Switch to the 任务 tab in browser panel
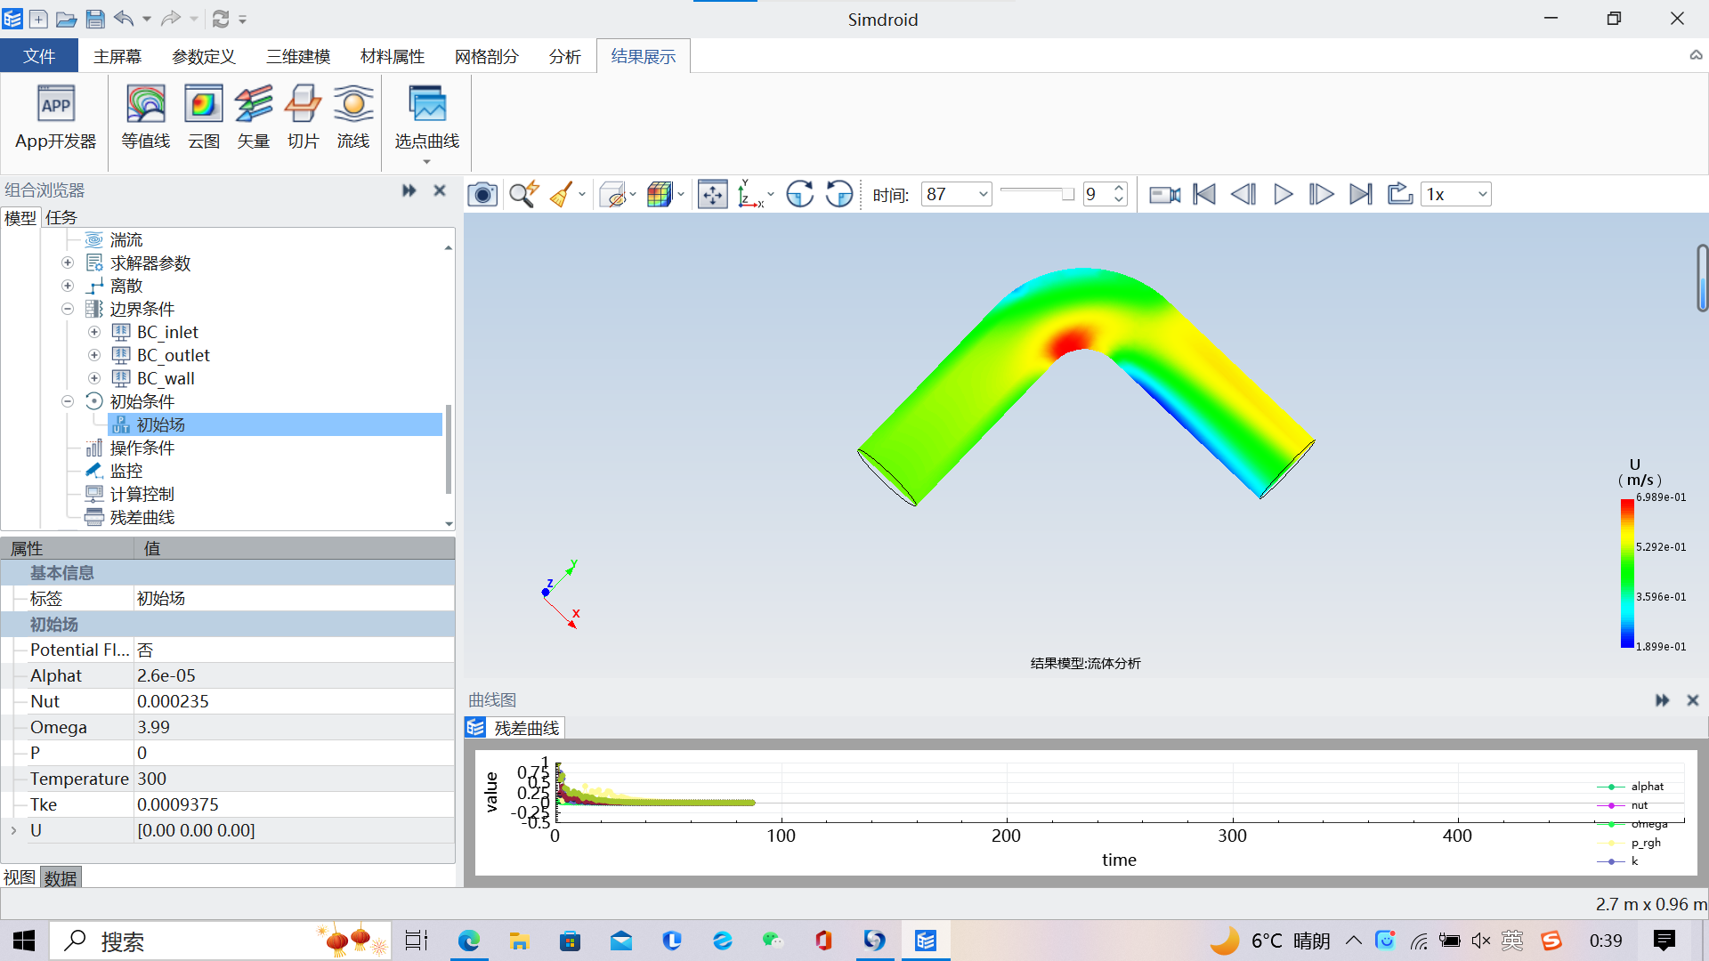The width and height of the screenshot is (1709, 961). tap(61, 217)
